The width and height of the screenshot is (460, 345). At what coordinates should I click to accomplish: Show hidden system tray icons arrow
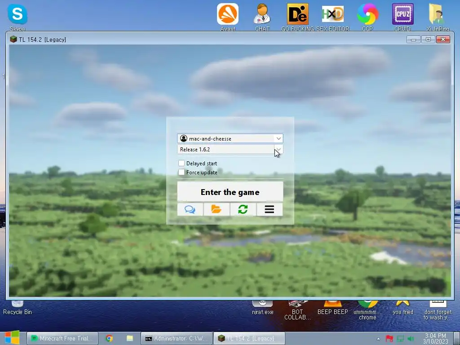click(x=378, y=339)
